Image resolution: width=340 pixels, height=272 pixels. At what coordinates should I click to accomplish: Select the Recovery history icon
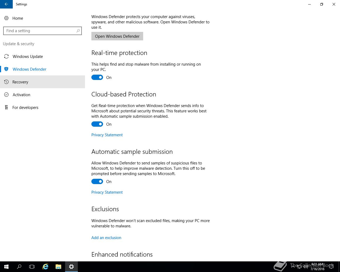[6, 82]
